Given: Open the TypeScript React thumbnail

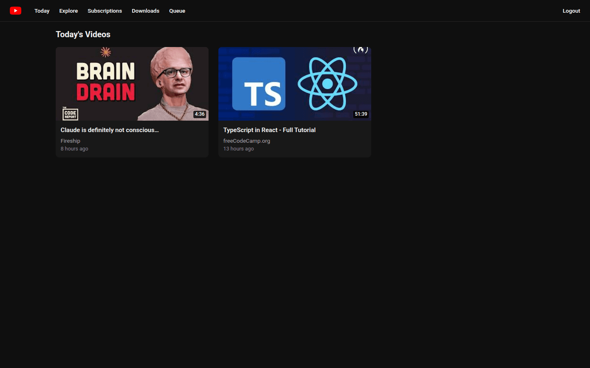Looking at the screenshot, I should tap(295, 84).
